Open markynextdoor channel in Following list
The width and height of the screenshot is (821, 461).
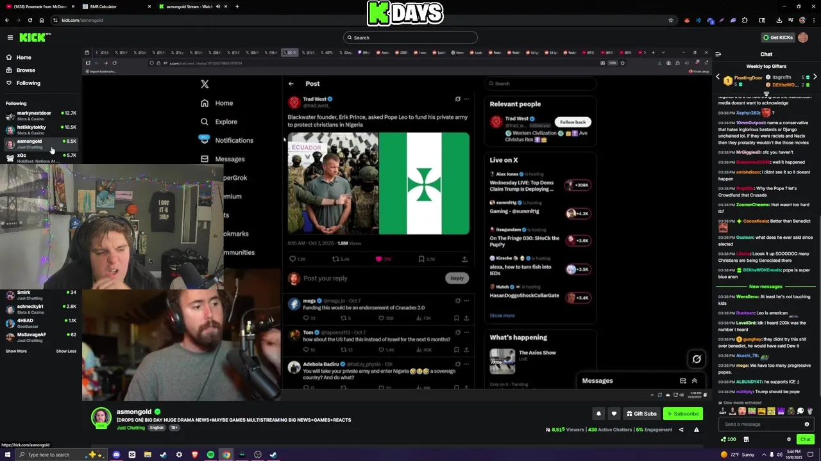tap(41, 116)
